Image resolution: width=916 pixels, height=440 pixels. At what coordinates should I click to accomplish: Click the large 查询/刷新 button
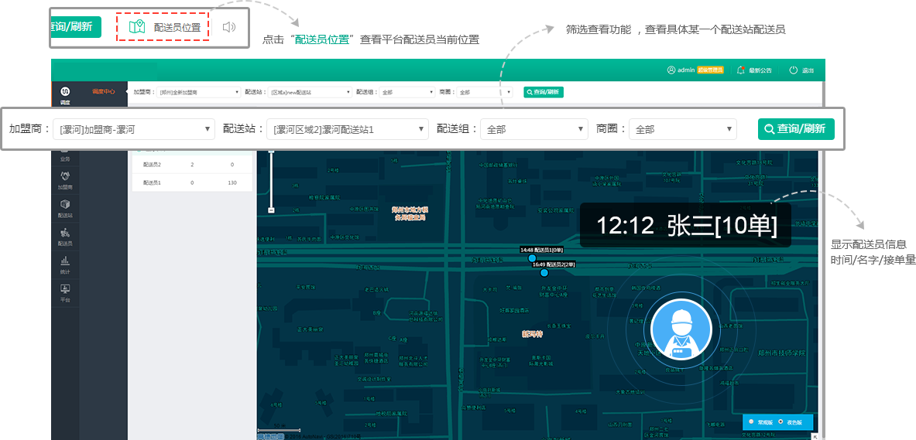pyautogui.click(x=796, y=129)
